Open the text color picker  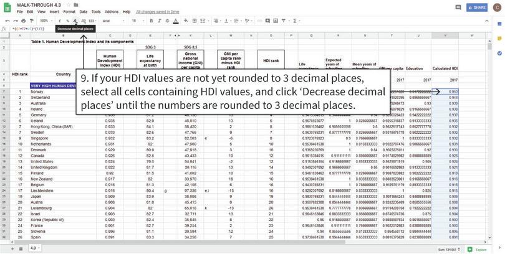point(176,21)
